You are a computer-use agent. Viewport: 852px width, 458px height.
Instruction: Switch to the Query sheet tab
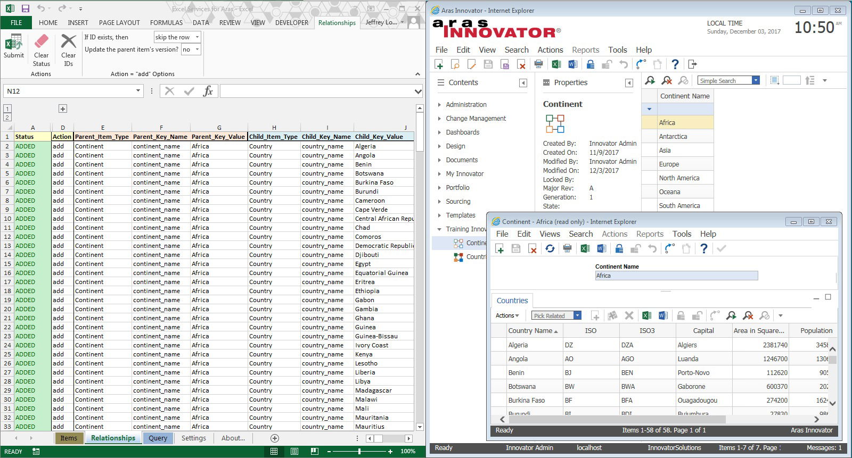tap(158, 438)
